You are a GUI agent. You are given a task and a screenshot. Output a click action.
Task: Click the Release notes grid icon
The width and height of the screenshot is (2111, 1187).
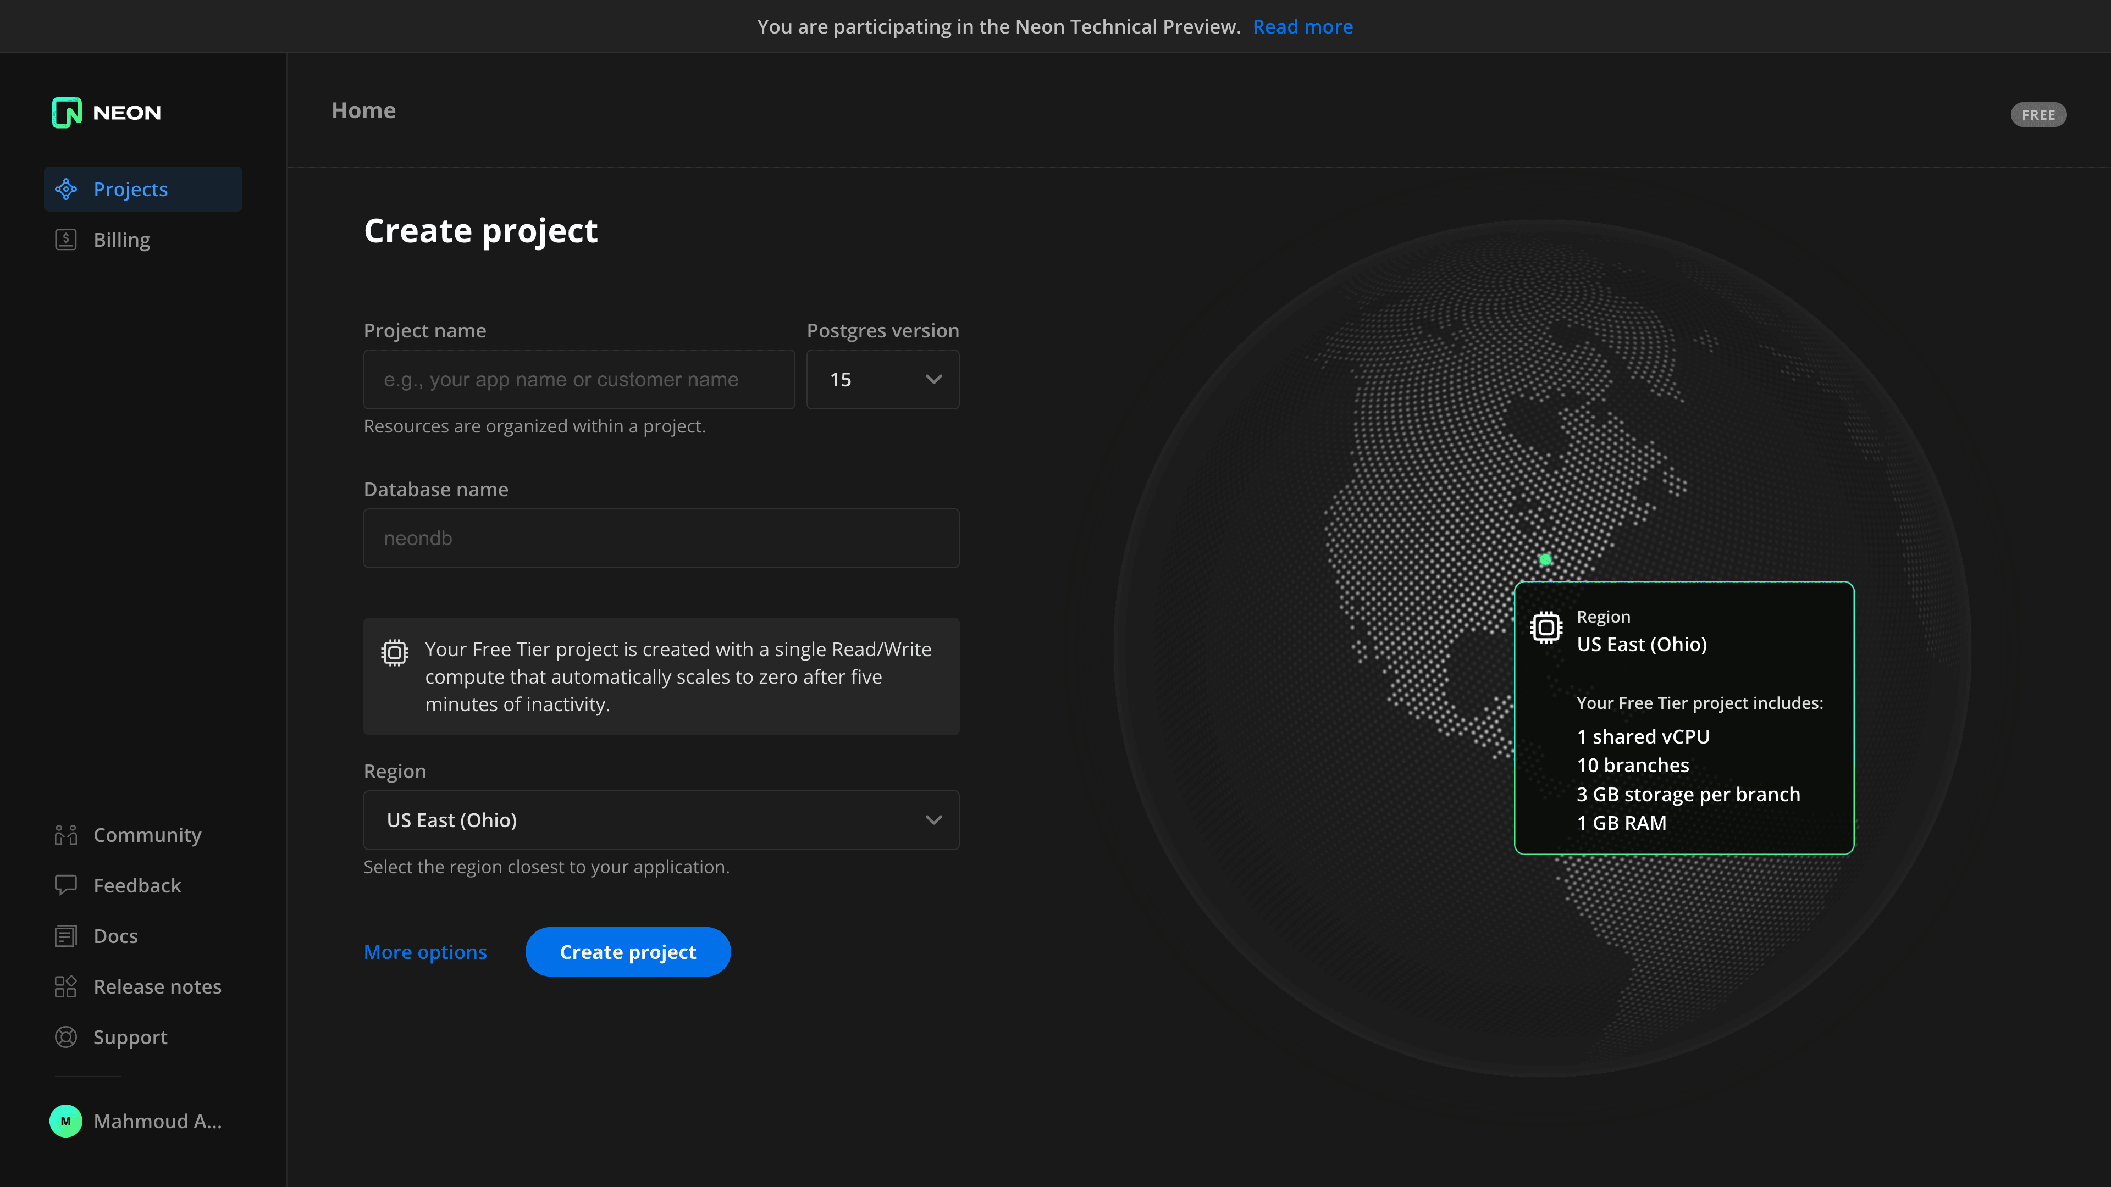tap(65, 986)
